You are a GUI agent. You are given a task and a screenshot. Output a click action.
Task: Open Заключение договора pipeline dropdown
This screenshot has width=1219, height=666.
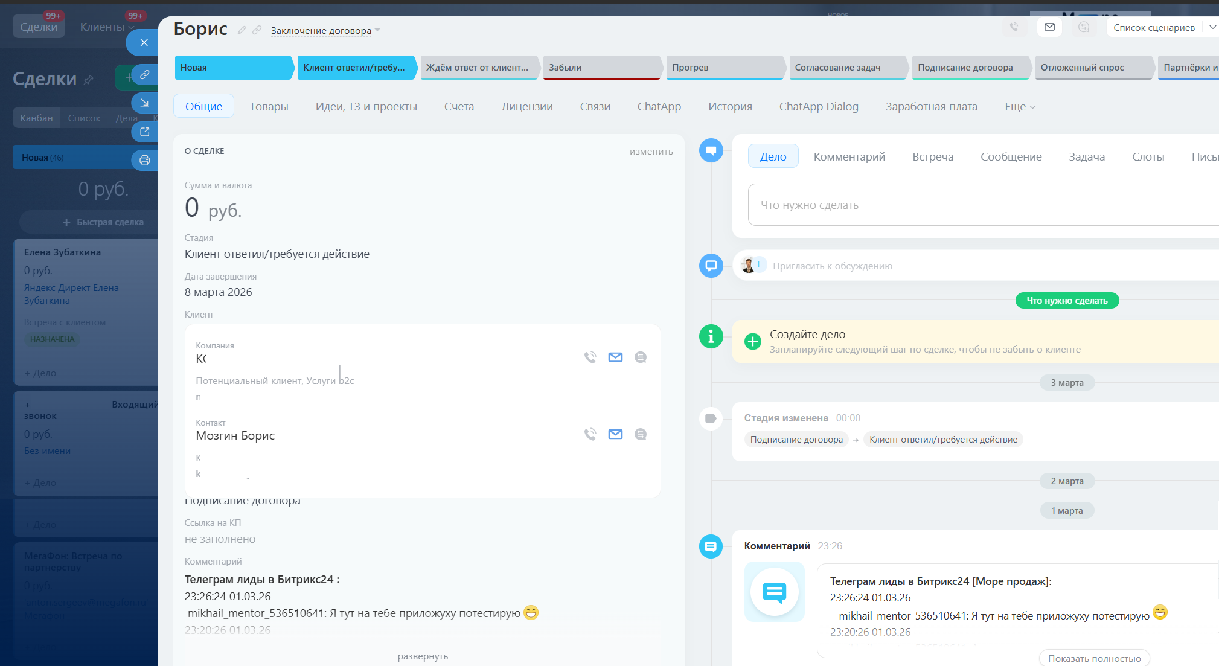[325, 31]
